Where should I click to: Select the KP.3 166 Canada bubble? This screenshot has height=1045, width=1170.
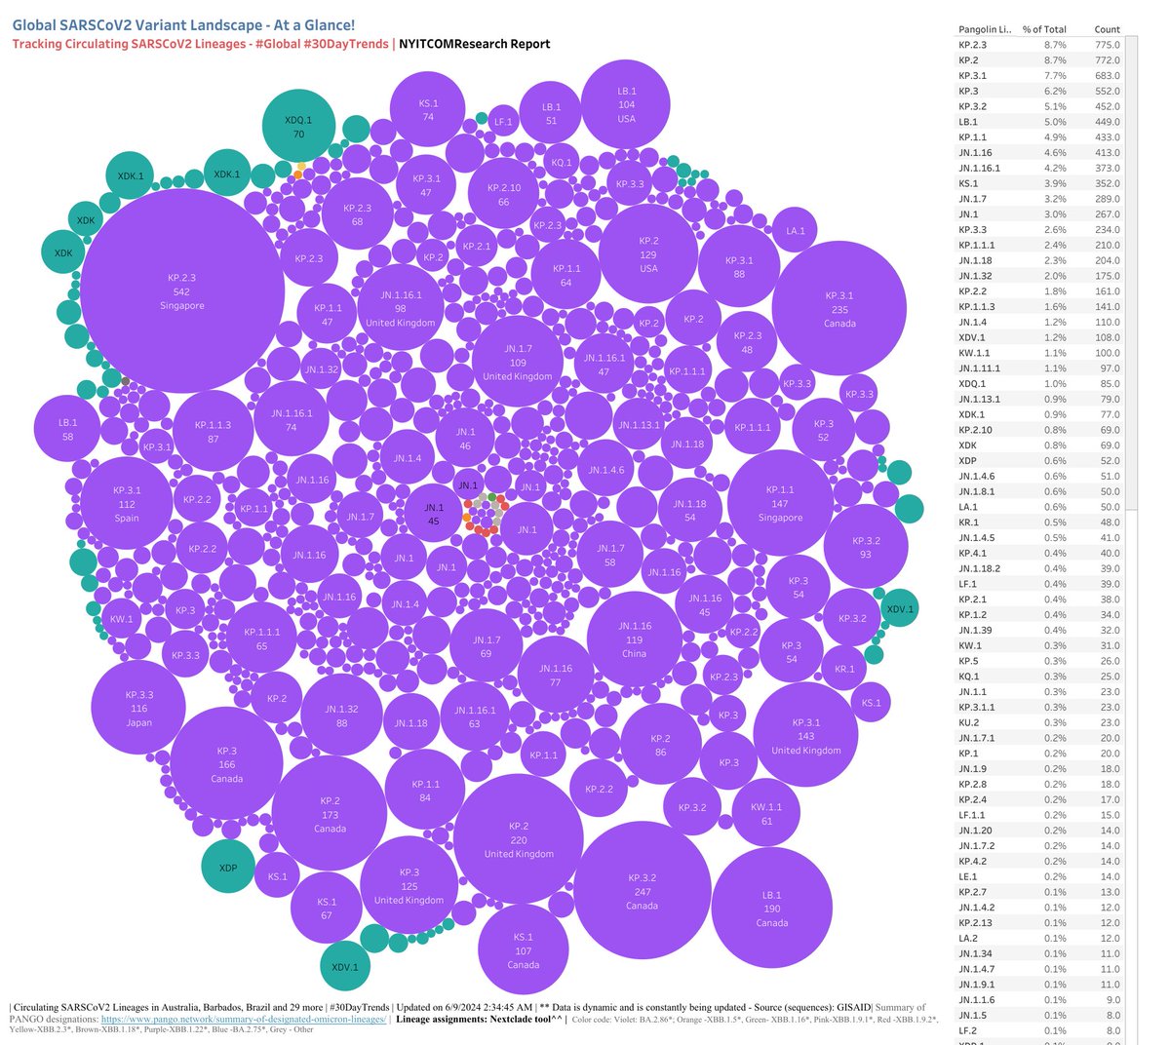coord(227,764)
